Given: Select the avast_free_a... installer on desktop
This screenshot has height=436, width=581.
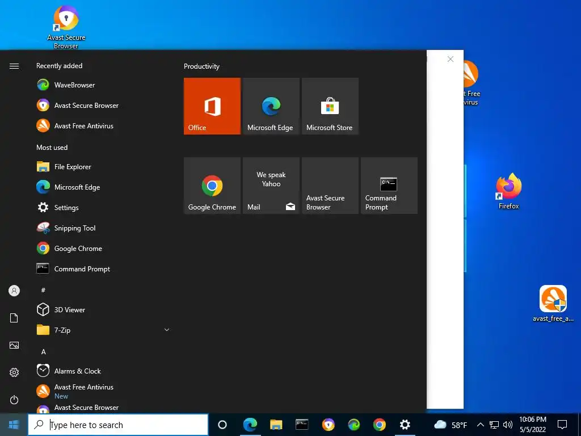Looking at the screenshot, I should pos(553,303).
